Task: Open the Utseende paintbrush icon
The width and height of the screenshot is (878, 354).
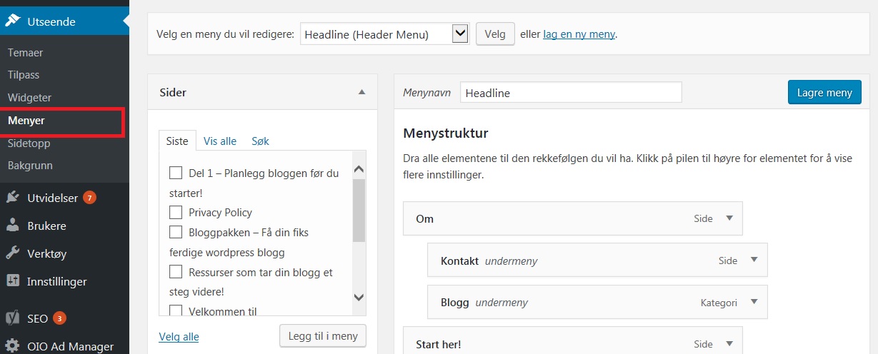Action: 13,21
